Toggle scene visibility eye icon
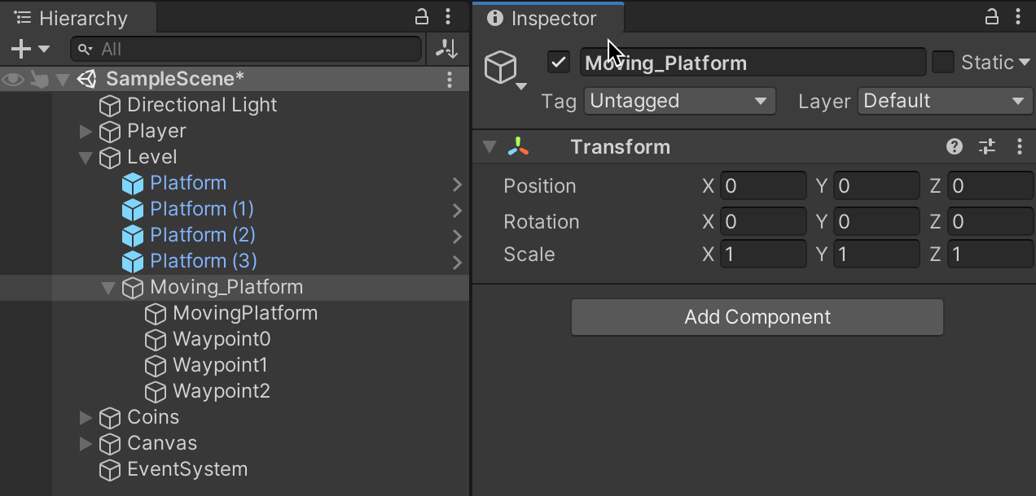The height and width of the screenshot is (496, 1036). coord(13,79)
